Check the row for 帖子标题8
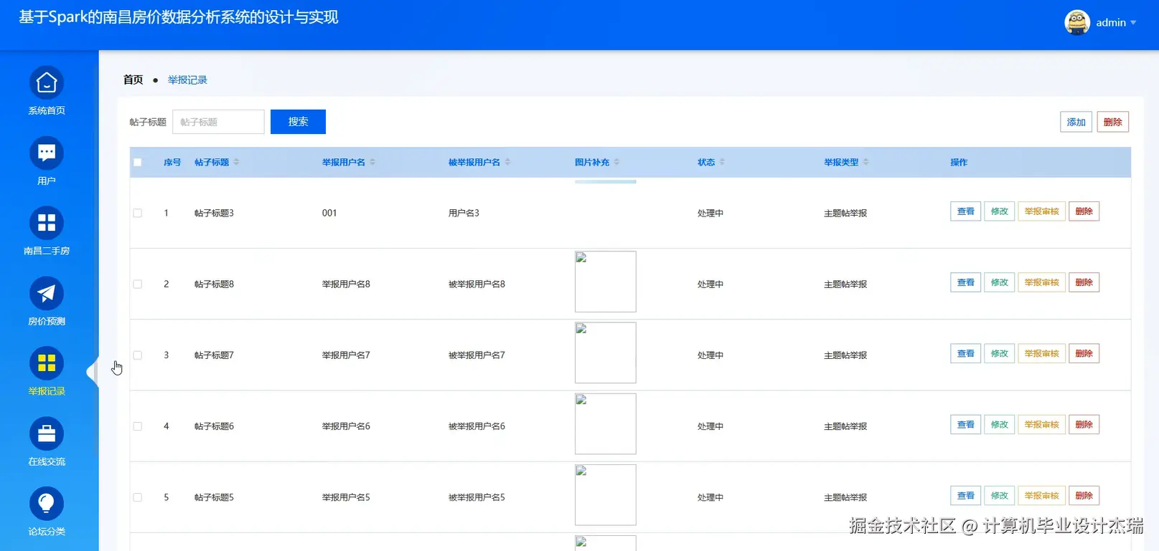The image size is (1159, 551). [x=138, y=284]
